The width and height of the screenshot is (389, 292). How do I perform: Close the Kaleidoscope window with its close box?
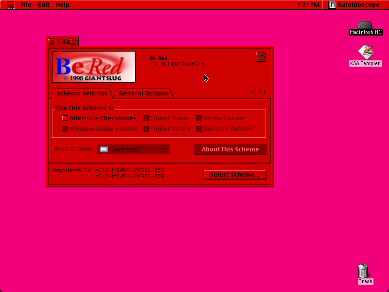pyautogui.click(x=52, y=42)
